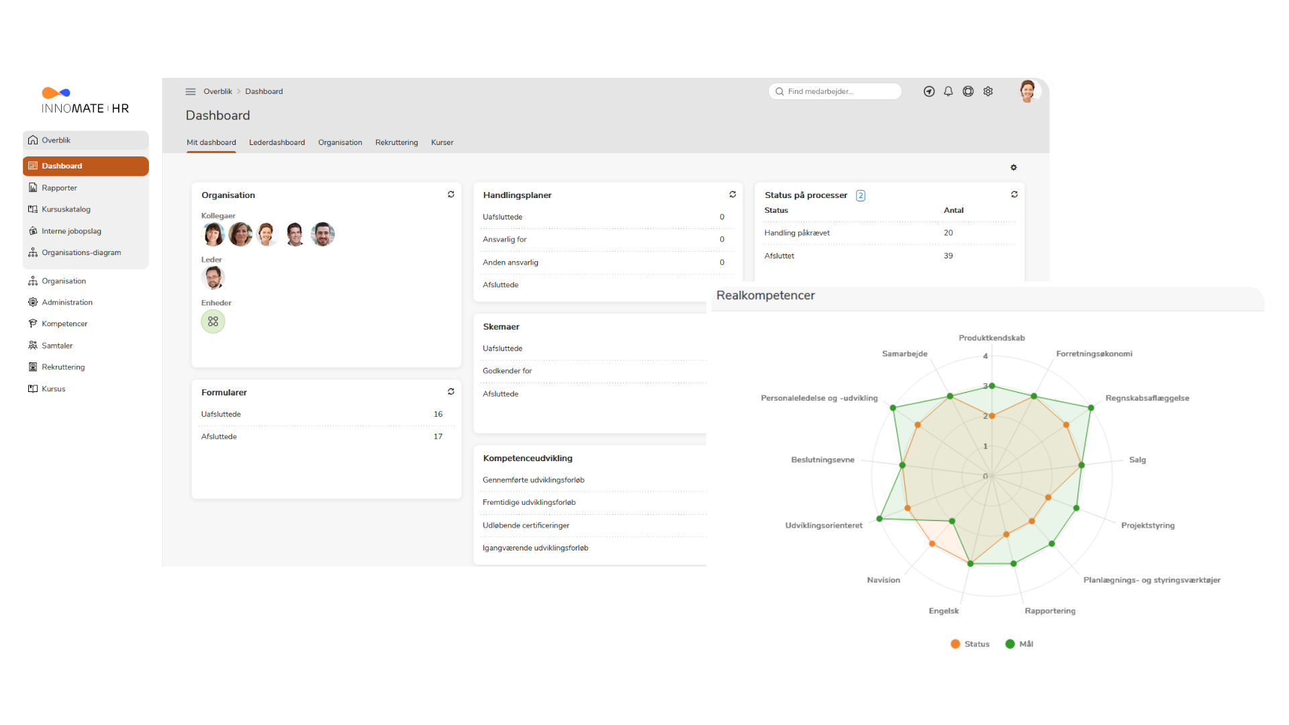Click the Organisations-diagram icon
This screenshot has width=1289, height=725.
(x=33, y=252)
